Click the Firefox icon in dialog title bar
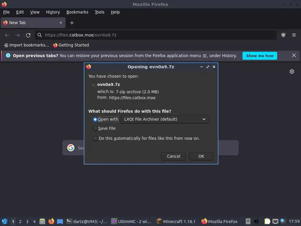The height and width of the screenshot is (226, 301). click(x=88, y=67)
